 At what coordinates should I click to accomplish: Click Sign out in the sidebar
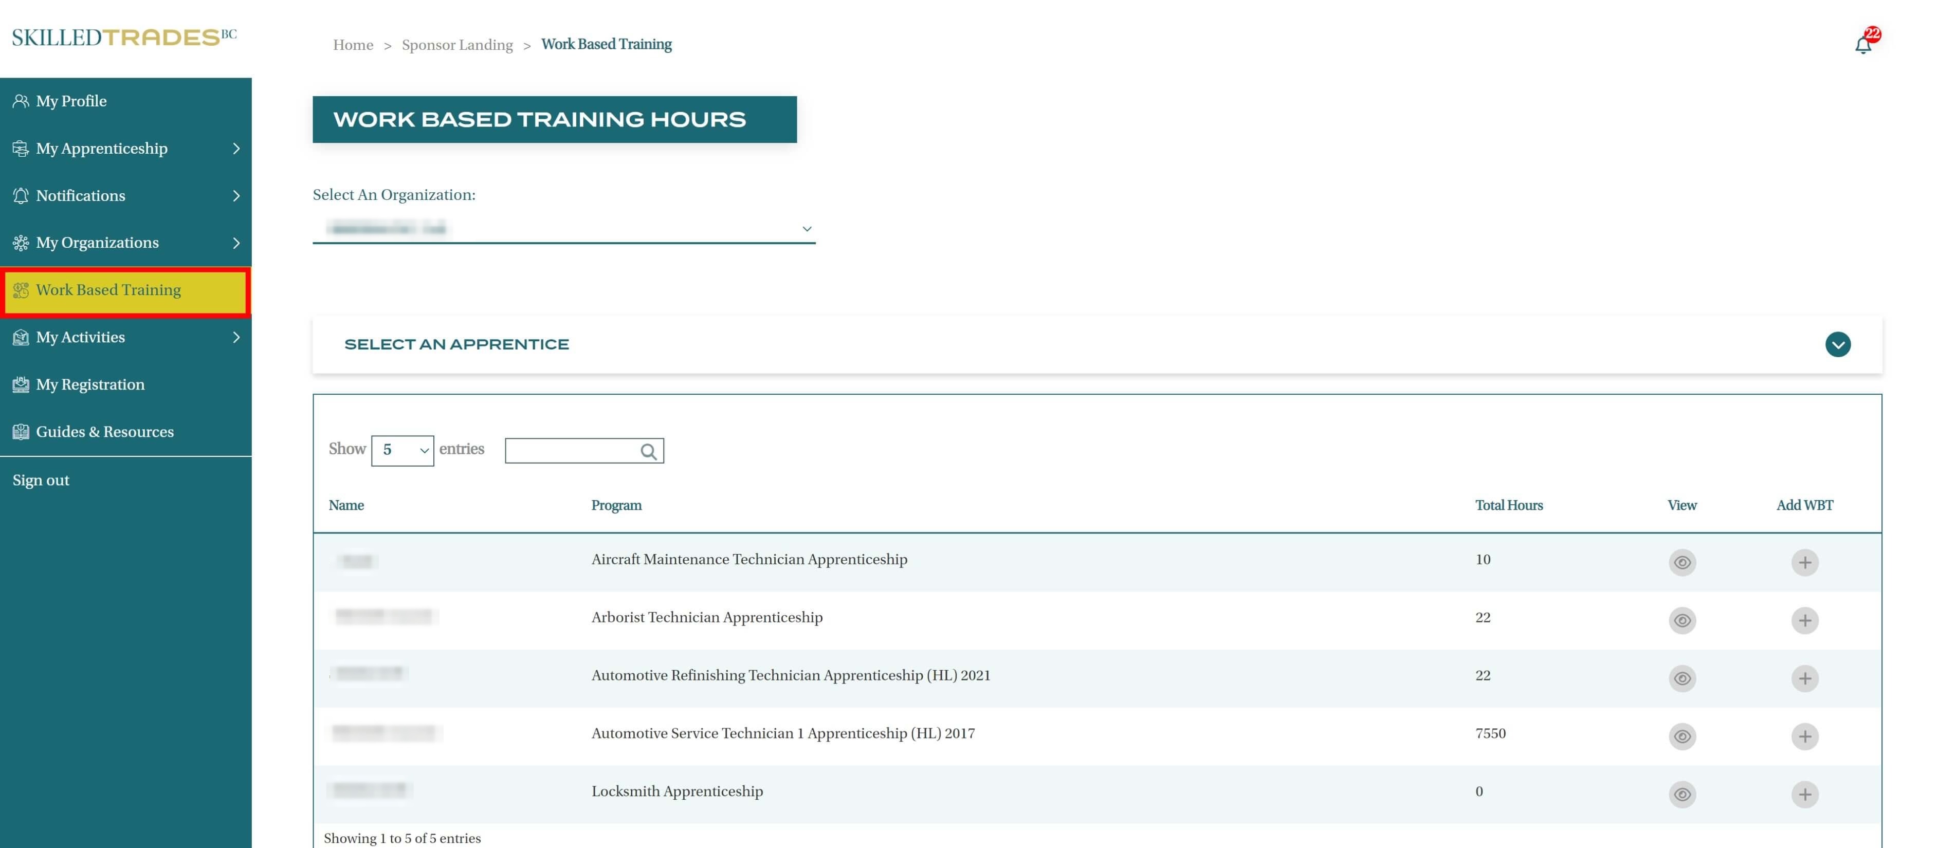tap(41, 480)
